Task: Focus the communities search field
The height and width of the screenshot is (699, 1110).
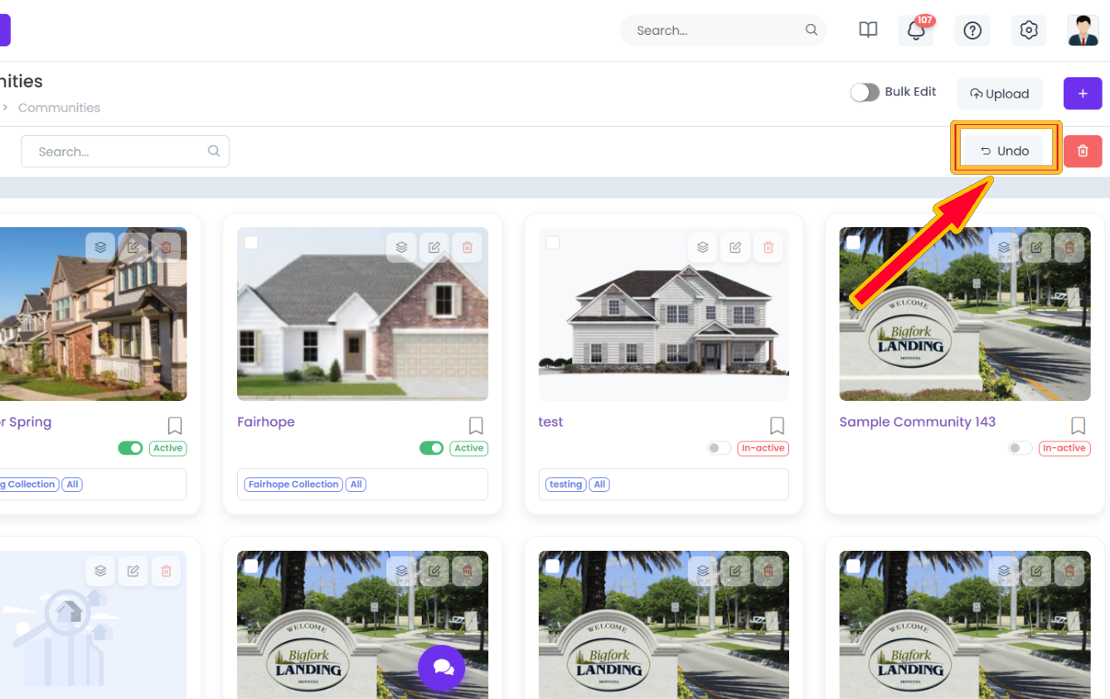Action: 124,152
